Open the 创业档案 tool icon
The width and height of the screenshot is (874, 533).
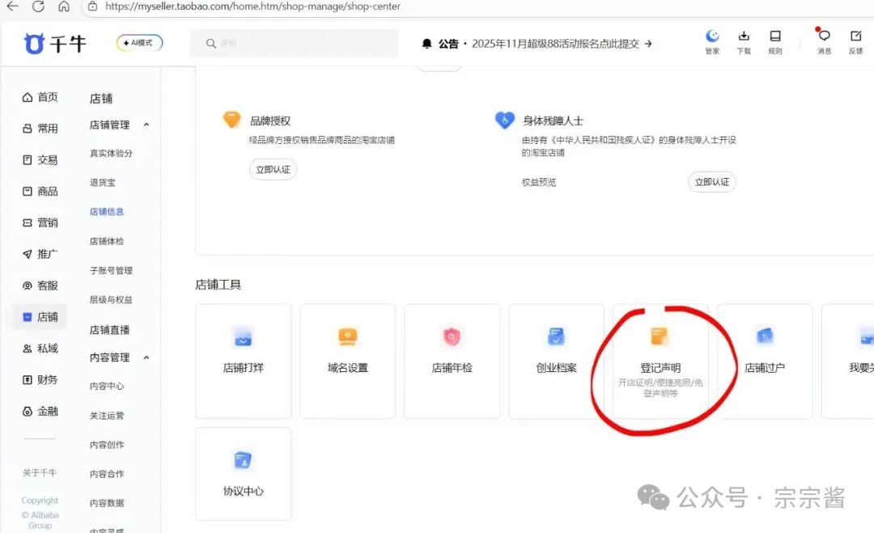click(x=556, y=336)
